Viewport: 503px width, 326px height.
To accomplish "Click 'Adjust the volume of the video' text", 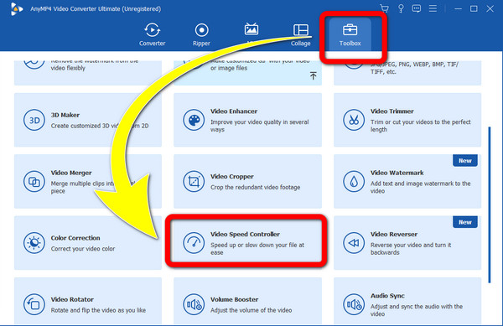I will tap(251, 310).
